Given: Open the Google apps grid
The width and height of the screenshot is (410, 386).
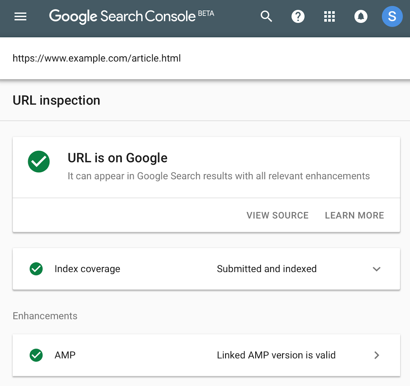Looking at the screenshot, I should tap(329, 16).
